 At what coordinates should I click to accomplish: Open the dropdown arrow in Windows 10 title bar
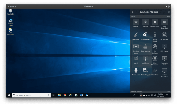click(x=166, y=6)
